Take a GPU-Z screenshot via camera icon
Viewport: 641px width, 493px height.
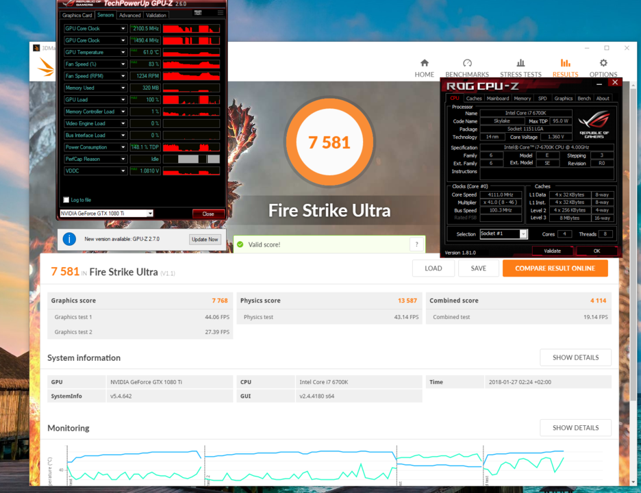(198, 13)
